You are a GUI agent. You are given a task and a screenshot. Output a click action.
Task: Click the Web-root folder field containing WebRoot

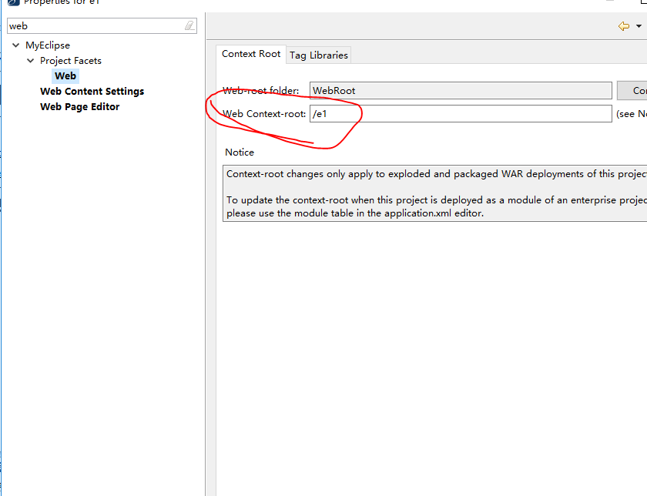pyautogui.click(x=461, y=90)
